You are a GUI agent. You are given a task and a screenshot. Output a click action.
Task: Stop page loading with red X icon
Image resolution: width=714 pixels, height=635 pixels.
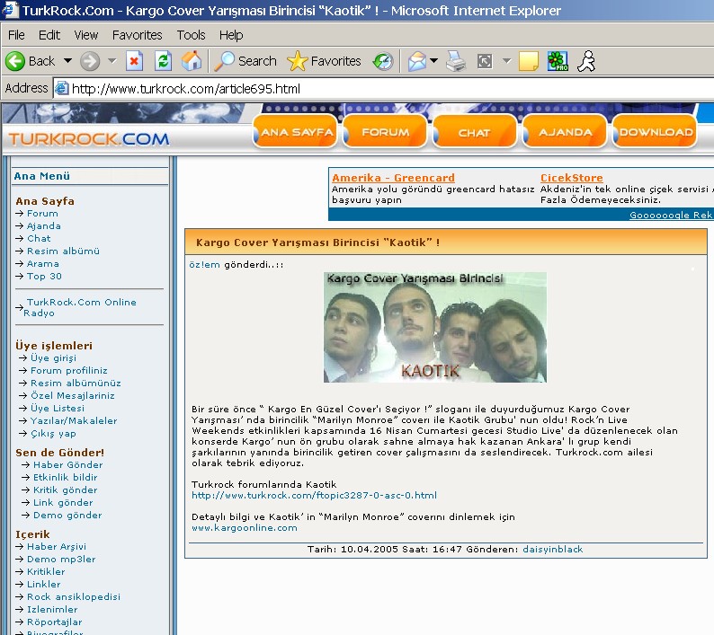click(134, 61)
